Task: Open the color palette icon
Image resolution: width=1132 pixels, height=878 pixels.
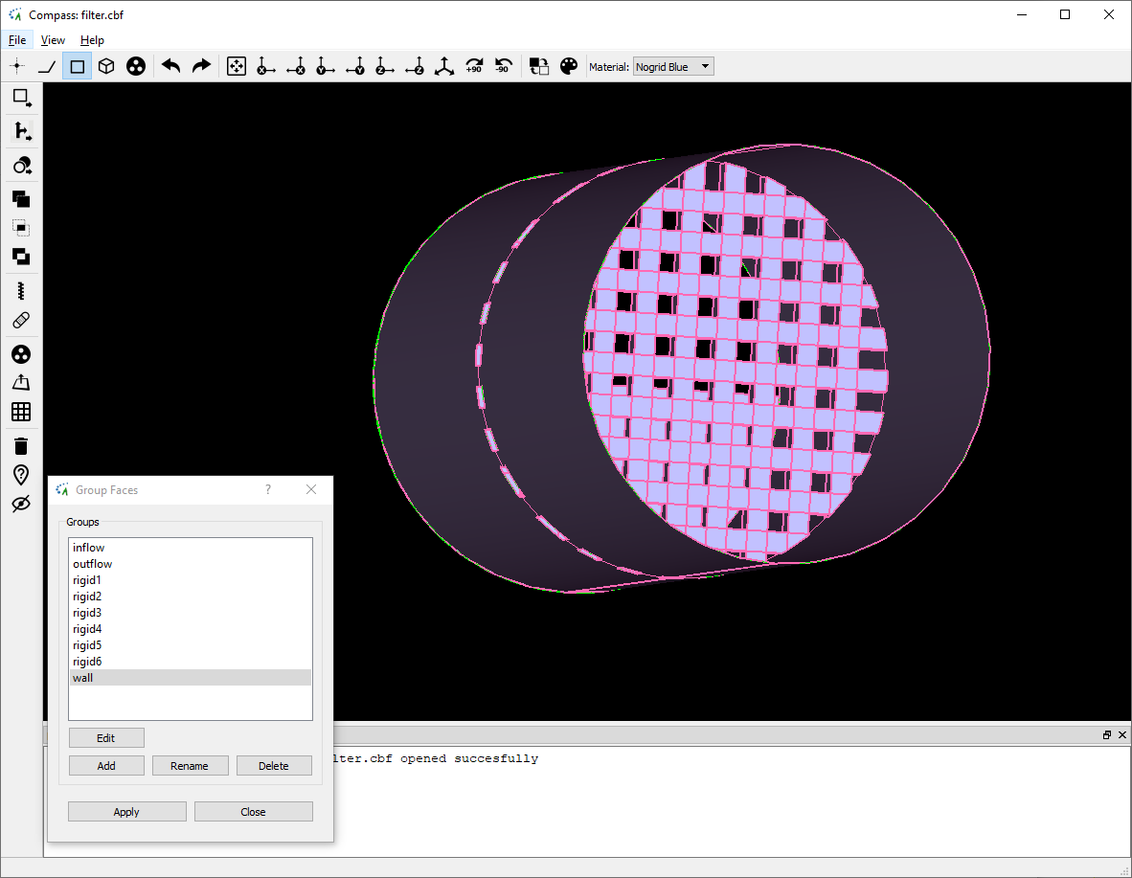Action: (569, 66)
